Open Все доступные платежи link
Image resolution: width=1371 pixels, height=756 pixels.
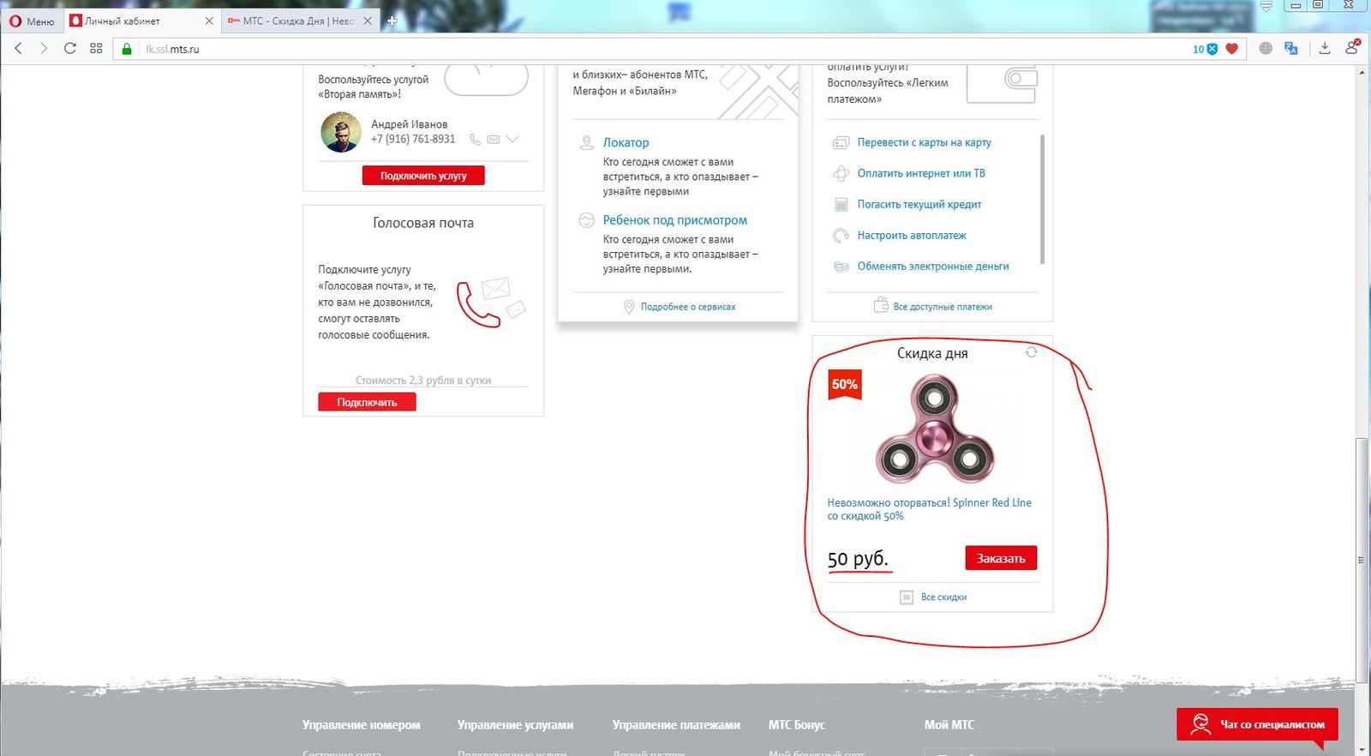point(943,307)
